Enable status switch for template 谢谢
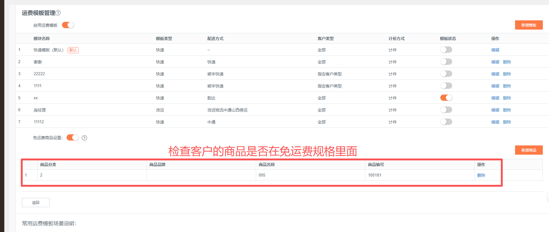The width and height of the screenshot is (549, 232). (446, 62)
